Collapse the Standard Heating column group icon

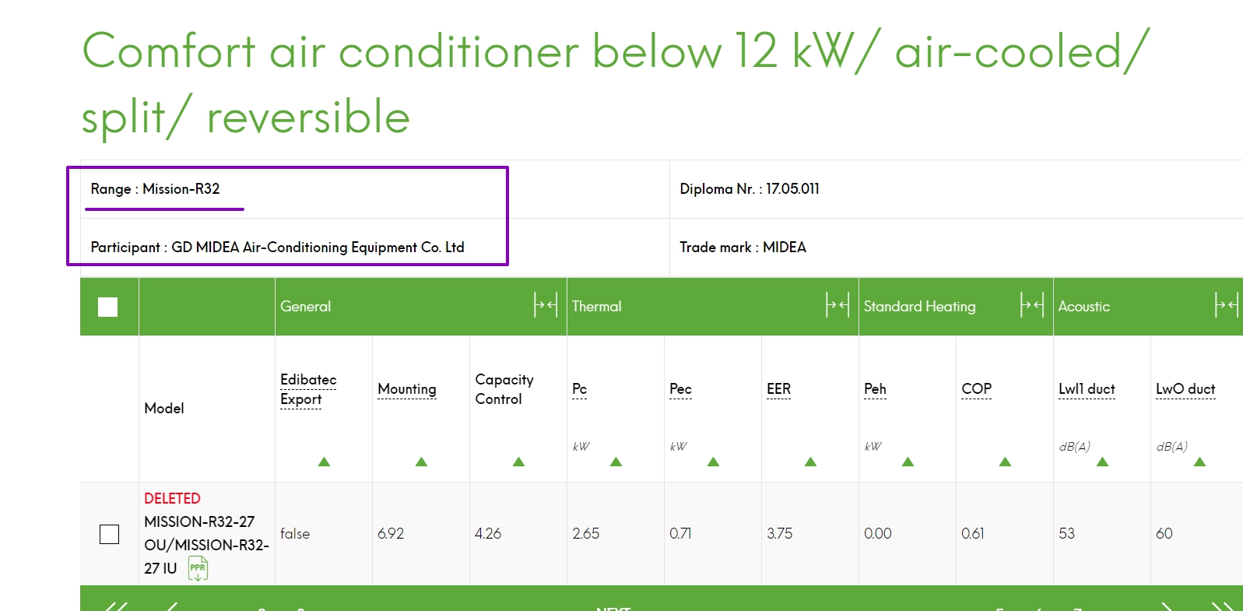point(1032,305)
